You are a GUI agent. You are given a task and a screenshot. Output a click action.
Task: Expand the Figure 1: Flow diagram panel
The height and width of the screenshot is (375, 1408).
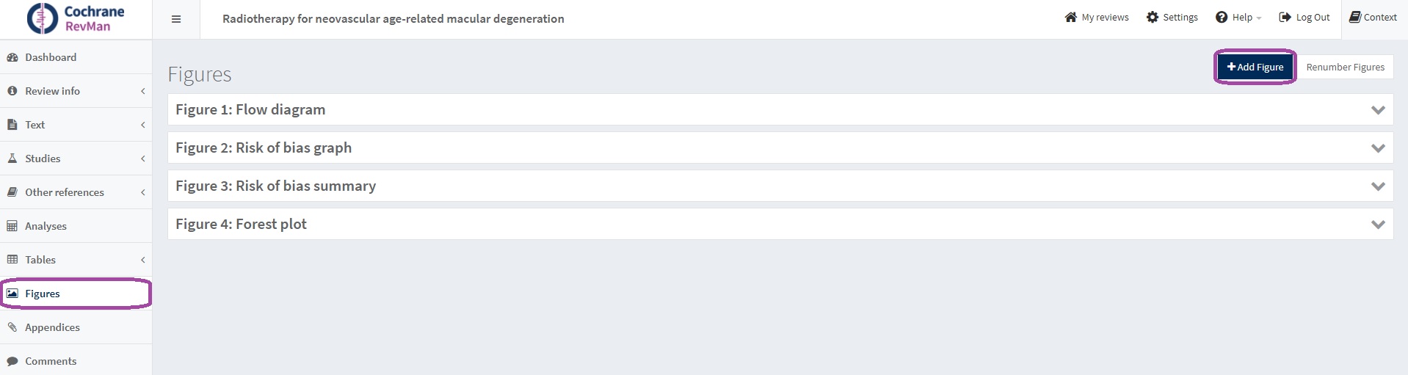pyautogui.click(x=1378, y=110)
